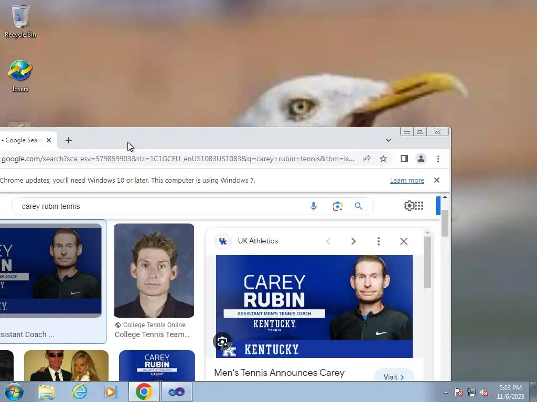Open Chrome's three-dot main menu

(438, 159)
